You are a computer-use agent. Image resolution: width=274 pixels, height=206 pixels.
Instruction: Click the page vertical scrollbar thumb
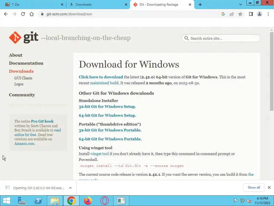272,71
